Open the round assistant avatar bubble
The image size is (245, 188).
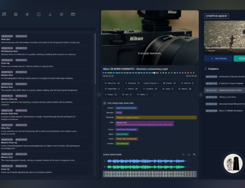[233, 164]
